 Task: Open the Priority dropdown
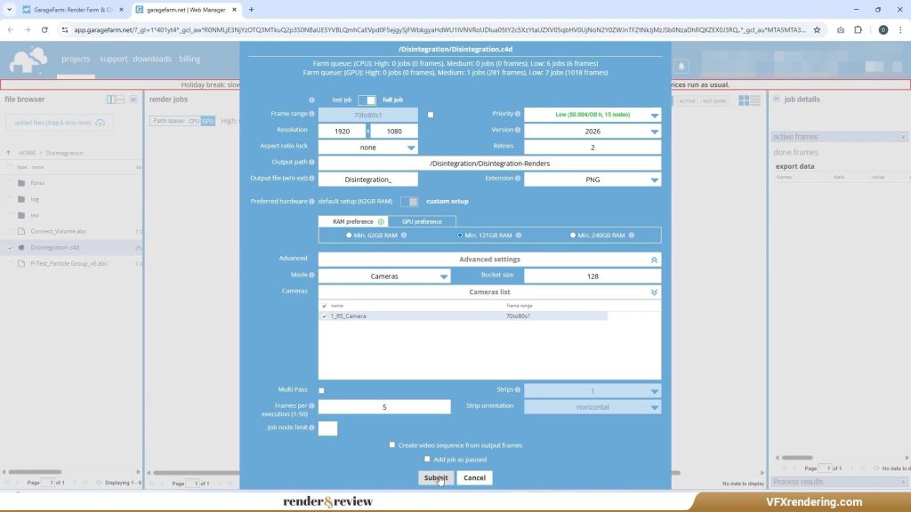click(x=593, y=115)
